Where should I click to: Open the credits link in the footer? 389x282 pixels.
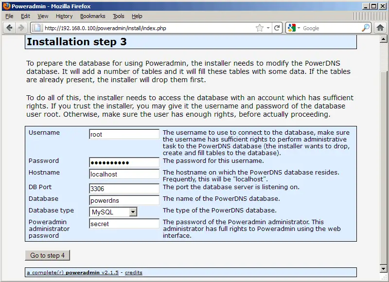pos(133,273)
